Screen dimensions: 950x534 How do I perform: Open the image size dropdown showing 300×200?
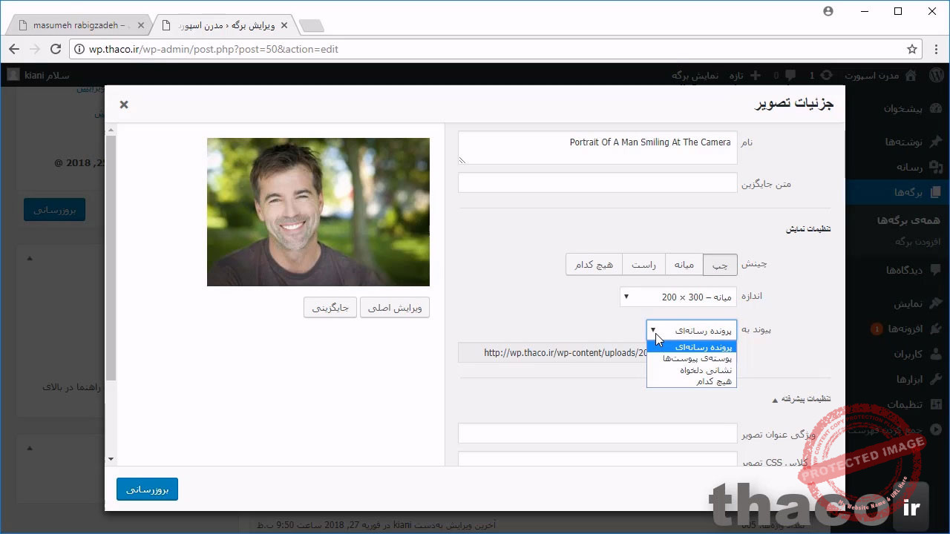coord(678,296)
